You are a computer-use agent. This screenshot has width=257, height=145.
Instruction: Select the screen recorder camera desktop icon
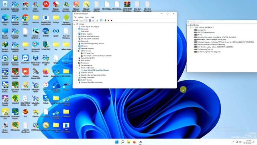tap(36, 46)
